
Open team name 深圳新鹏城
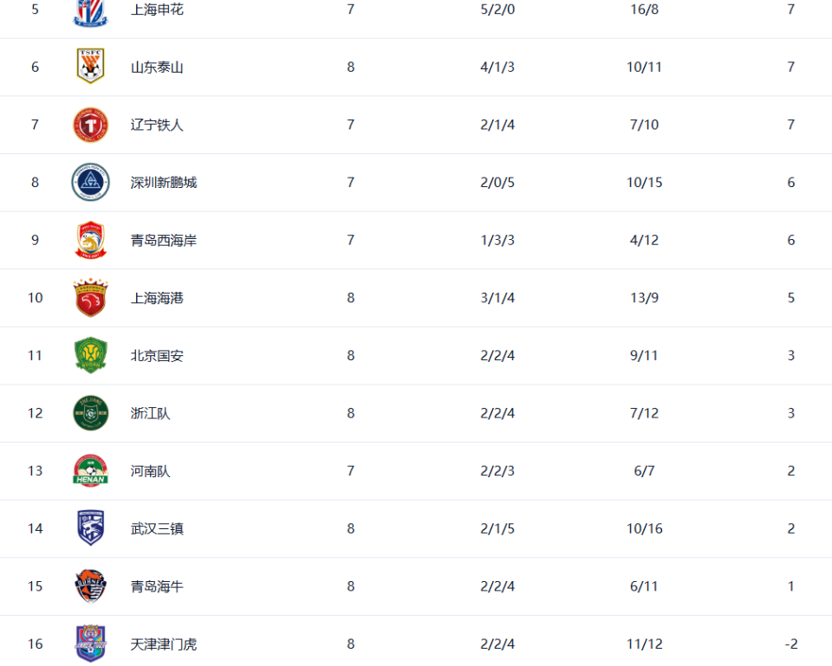tap(164, 183)
